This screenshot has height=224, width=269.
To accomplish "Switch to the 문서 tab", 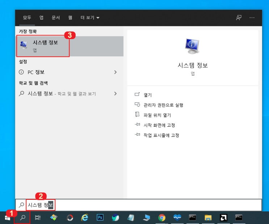I will (56, 17).
